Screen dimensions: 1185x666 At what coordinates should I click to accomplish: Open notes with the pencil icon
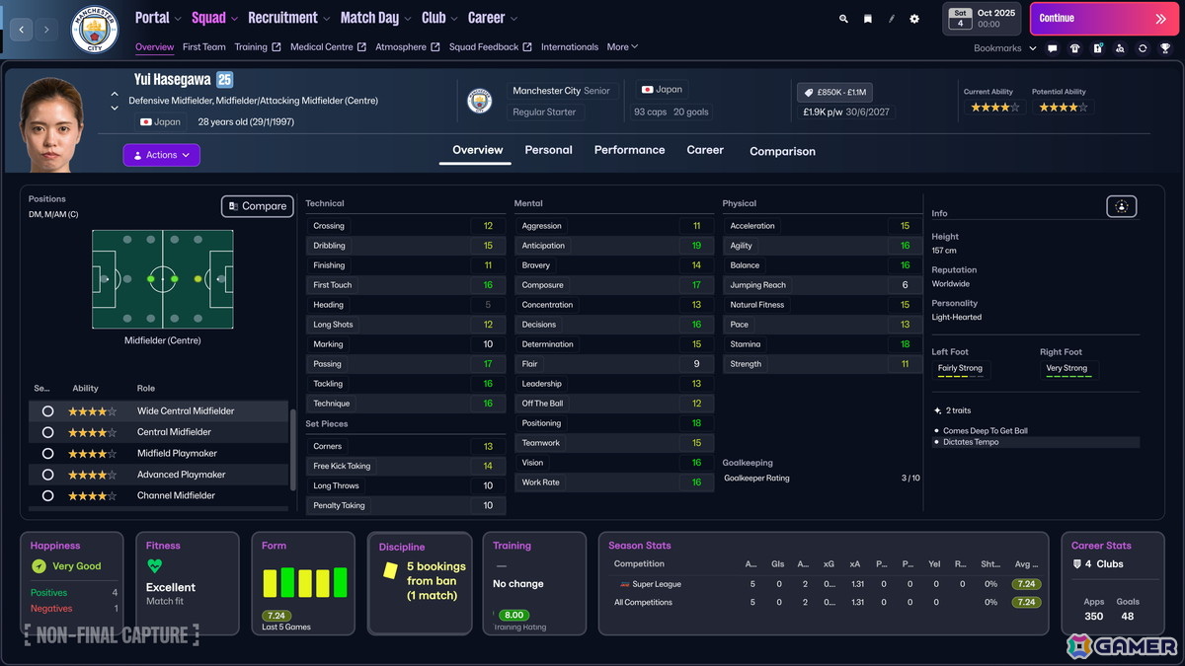892,18
